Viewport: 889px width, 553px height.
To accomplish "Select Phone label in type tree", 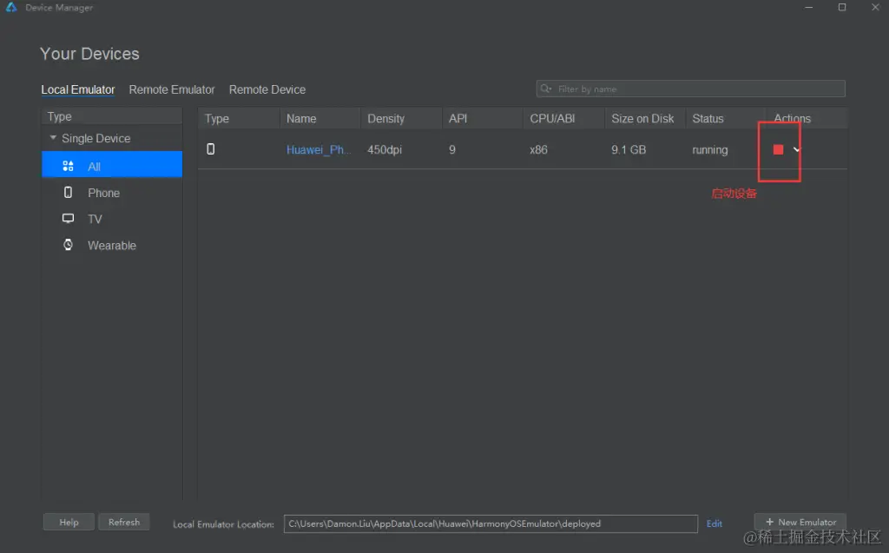I will [104, 193].
